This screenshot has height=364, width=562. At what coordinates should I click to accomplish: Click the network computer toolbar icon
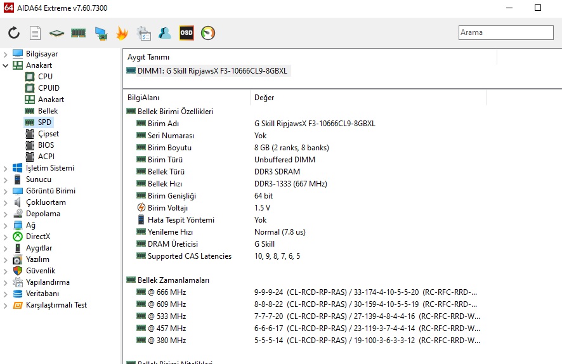101,34
